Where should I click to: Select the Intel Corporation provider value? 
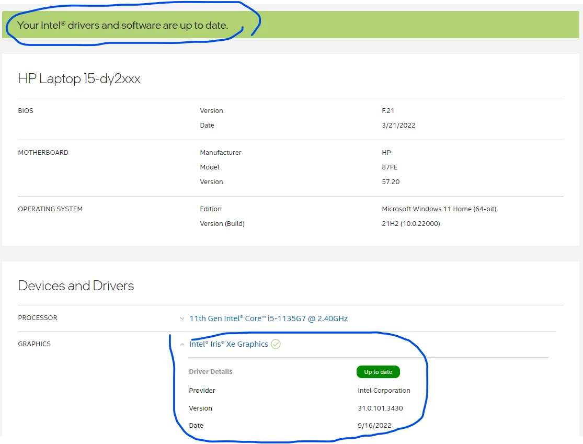click(384, 391)
